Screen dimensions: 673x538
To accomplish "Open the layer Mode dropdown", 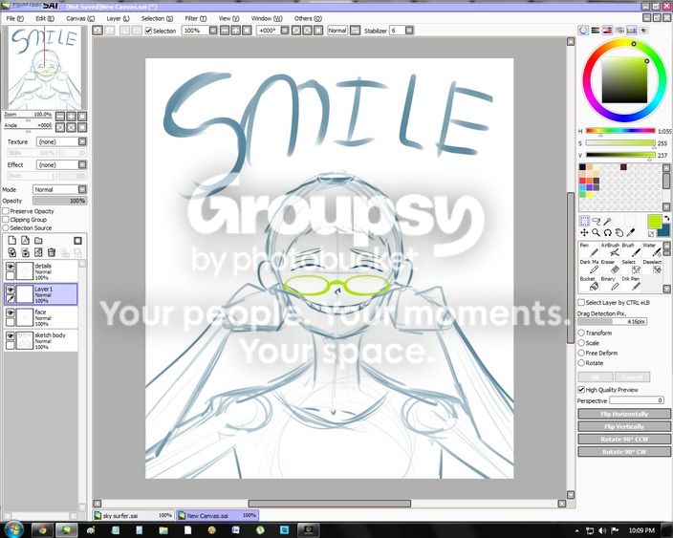I will click(x=82, y=189).
